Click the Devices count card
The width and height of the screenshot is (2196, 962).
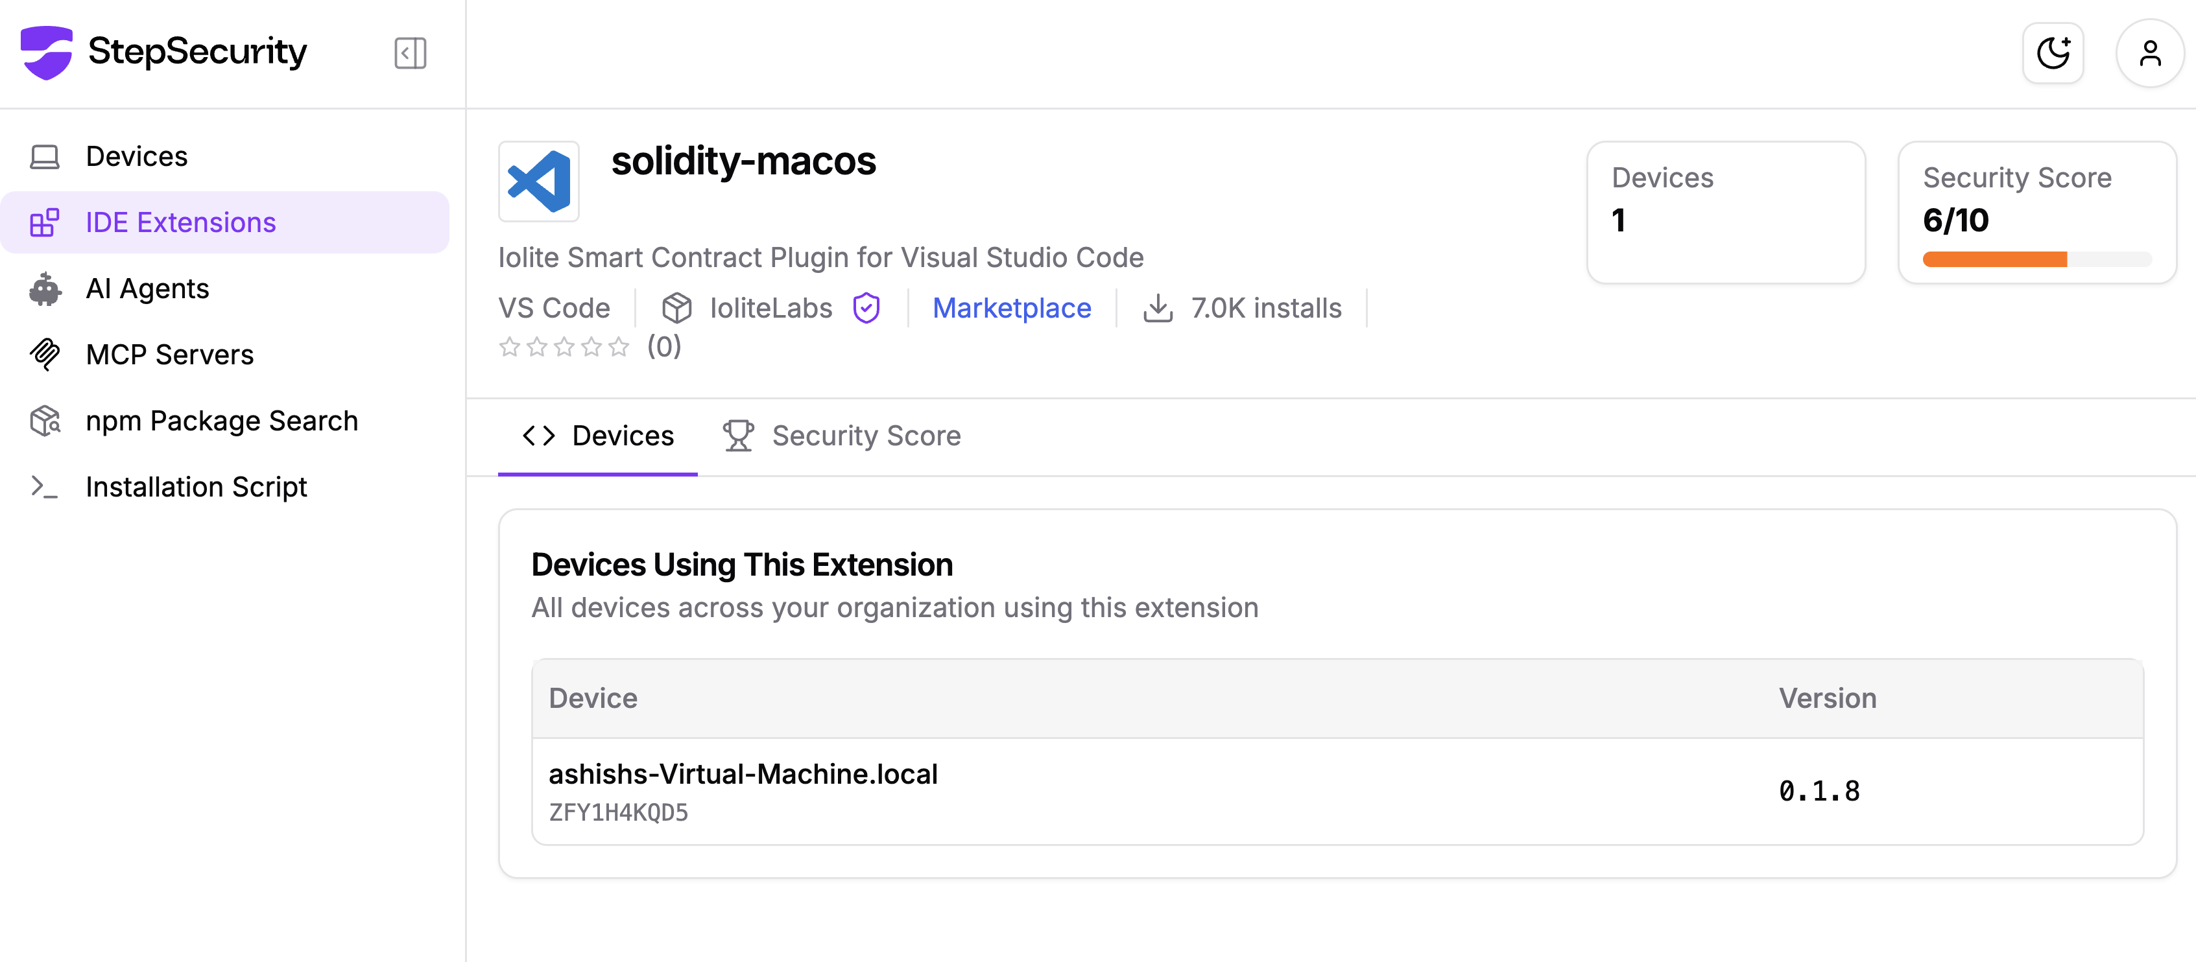pyautogui.click(x=1725, y=212)
